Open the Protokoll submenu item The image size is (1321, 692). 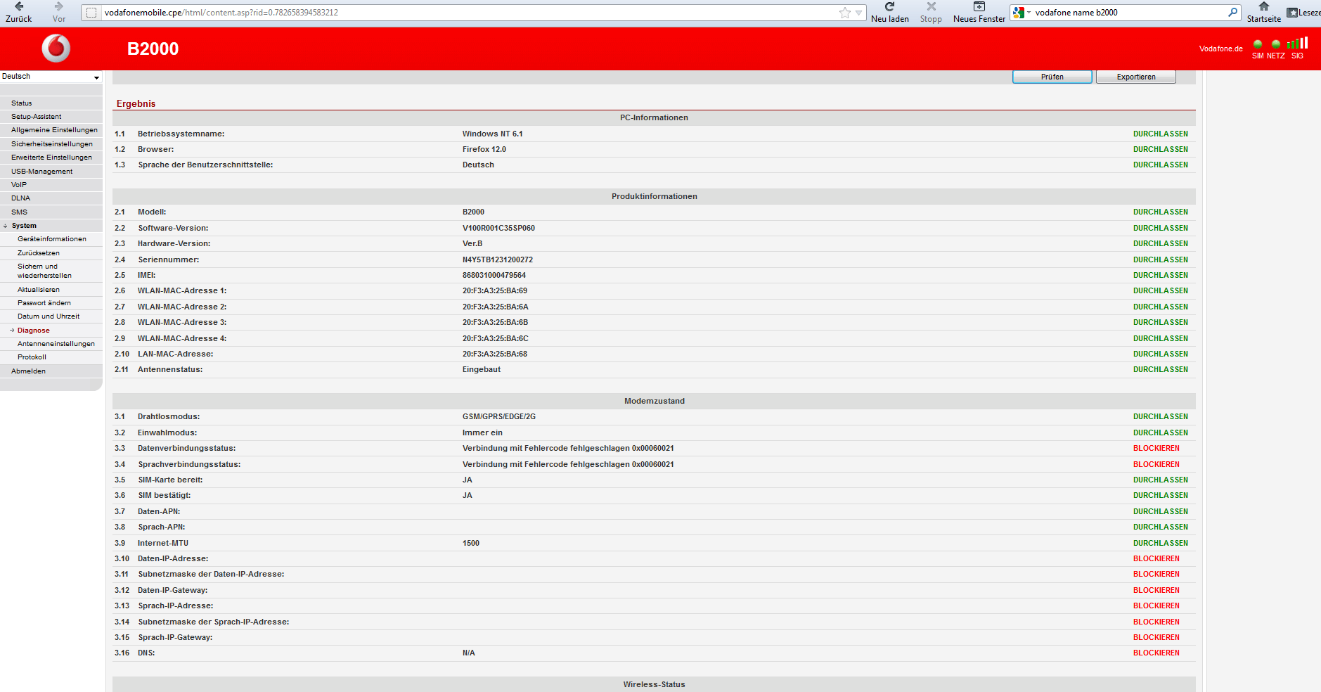(32, 357)
